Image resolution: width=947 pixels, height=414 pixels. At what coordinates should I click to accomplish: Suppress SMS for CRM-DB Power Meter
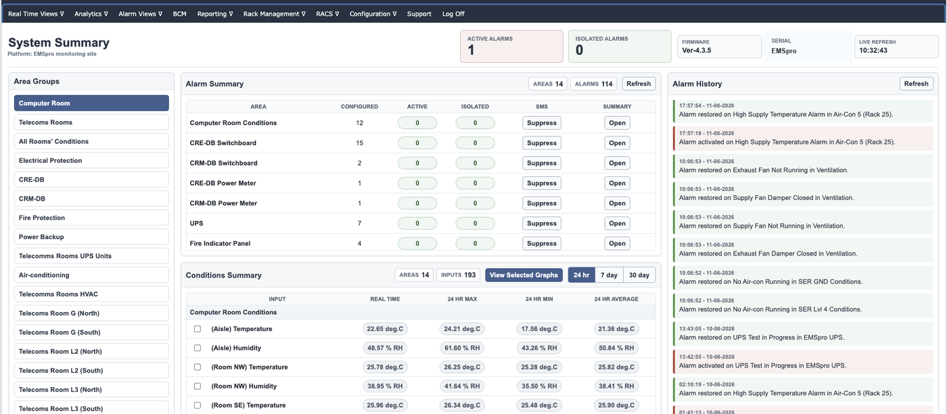tap(542, 203)
